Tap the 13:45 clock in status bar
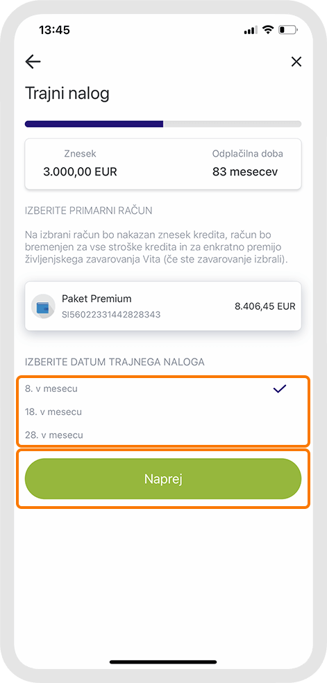Viewport: 327px width, 683px height. (54, 30)
